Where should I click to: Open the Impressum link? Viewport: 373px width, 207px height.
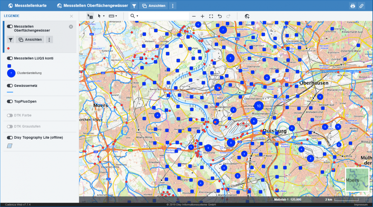[360, 205]
